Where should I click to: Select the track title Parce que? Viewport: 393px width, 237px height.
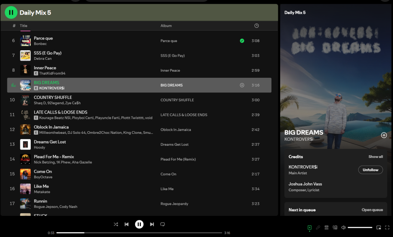click(x=43, y=38)
